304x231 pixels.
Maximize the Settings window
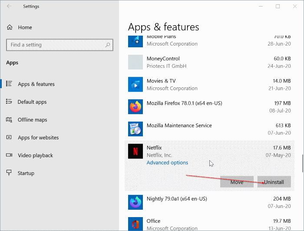(x=278, y=7)
